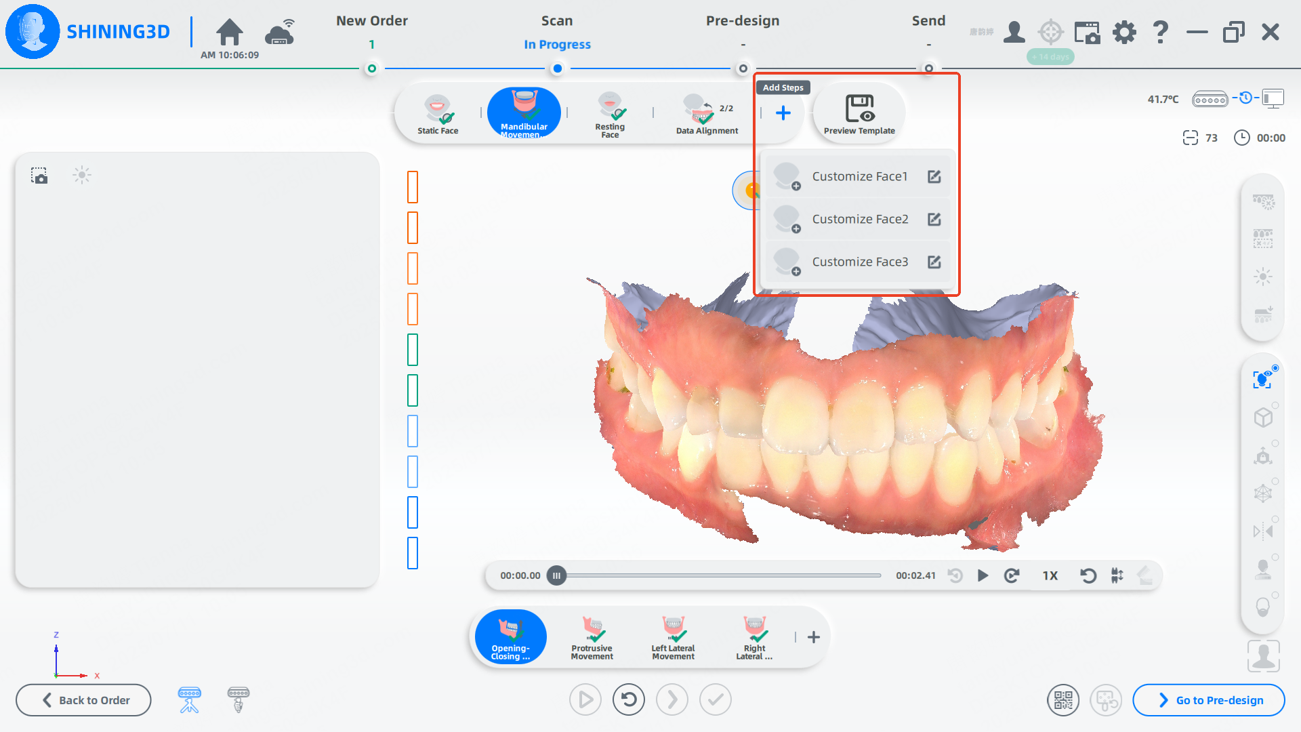This screenshot has width=1301, height=732.
Task: Open the QR code icon at bottom
Action: (x=1063, y=700)
